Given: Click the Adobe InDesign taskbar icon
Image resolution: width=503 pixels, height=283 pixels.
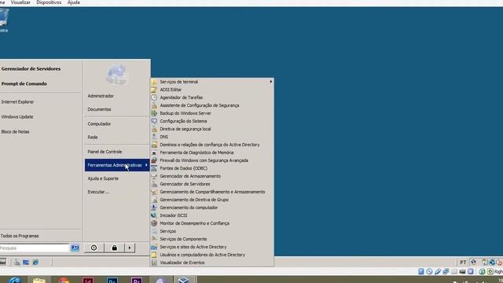Looking at the screenshot, I should [88, 280].
